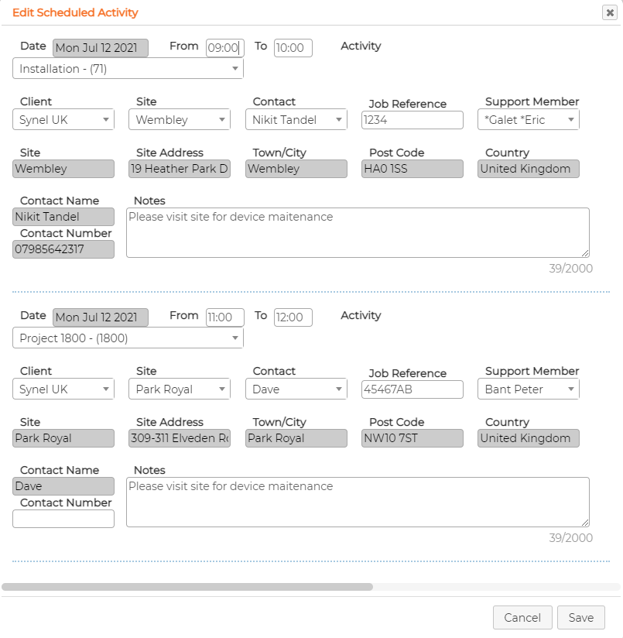623x638 pixels.
Task: Click the Save button
Action: pos(581,618)
